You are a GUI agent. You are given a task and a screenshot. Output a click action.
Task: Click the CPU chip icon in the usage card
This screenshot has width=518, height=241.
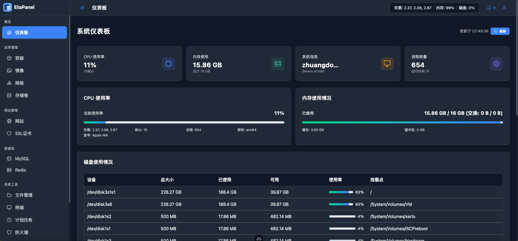pos(168,64)
